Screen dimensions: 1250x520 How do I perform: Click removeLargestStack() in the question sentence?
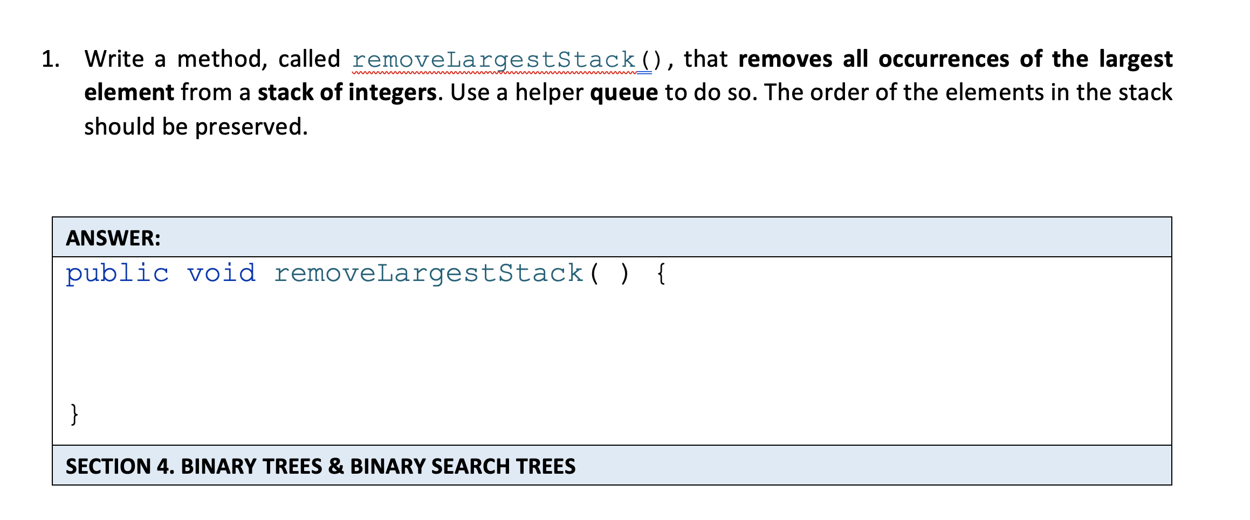coord(507,60)
